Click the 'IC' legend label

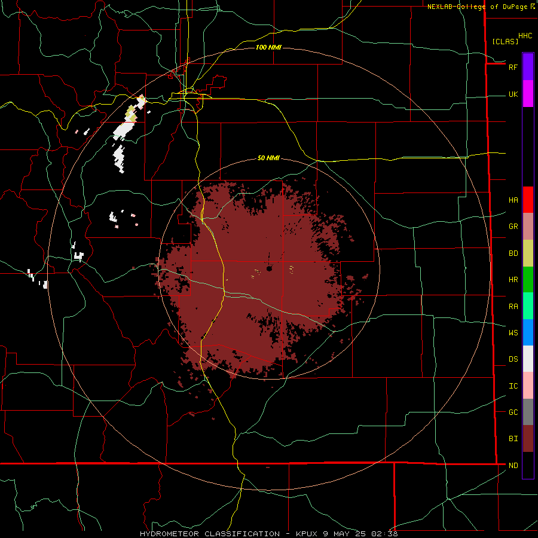(x=513, y=386)
